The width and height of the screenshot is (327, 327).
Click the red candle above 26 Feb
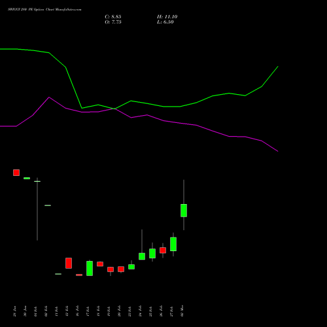pos(163,250)
